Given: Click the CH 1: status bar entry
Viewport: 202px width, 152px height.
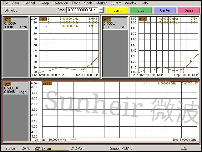Looking at the screenshot, I should pyautogui.click(x=26, y=148).
